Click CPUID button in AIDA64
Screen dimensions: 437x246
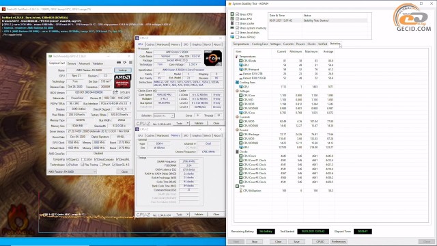tap(320, 241)
